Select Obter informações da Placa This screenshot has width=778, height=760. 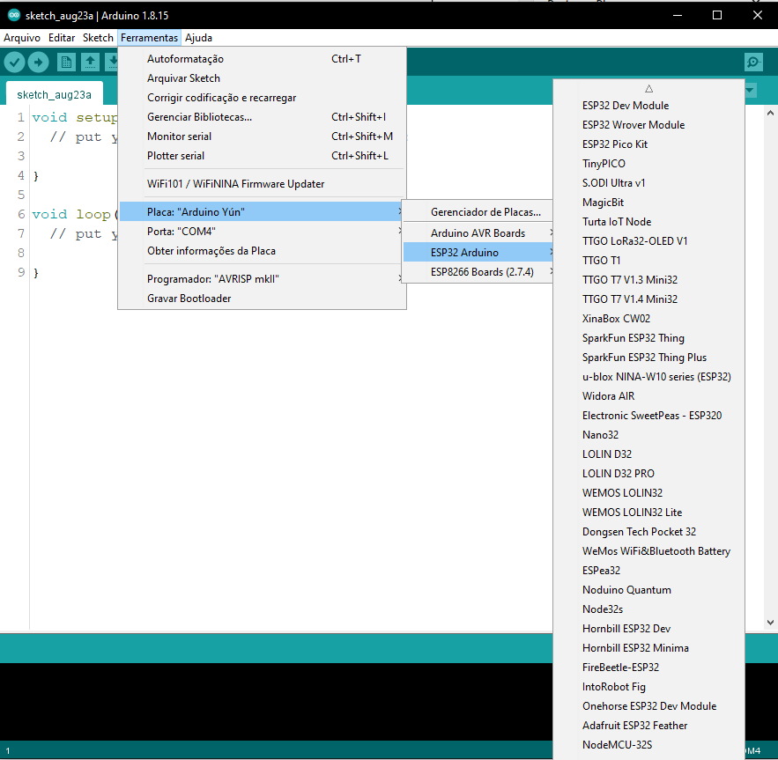pyautogui.click(x=262, y=251)
